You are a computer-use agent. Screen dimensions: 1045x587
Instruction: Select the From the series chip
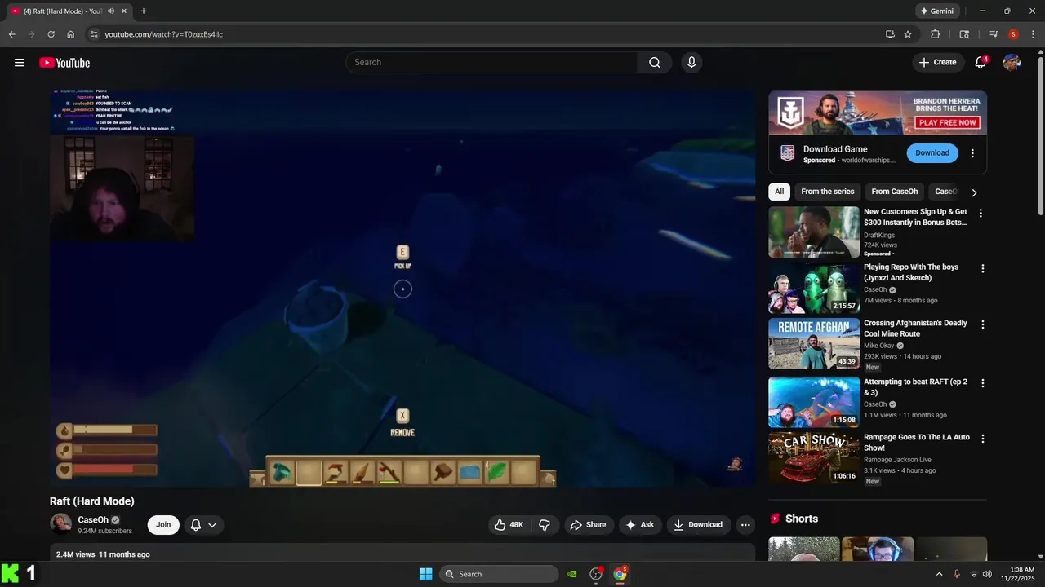tap(828, 192)
